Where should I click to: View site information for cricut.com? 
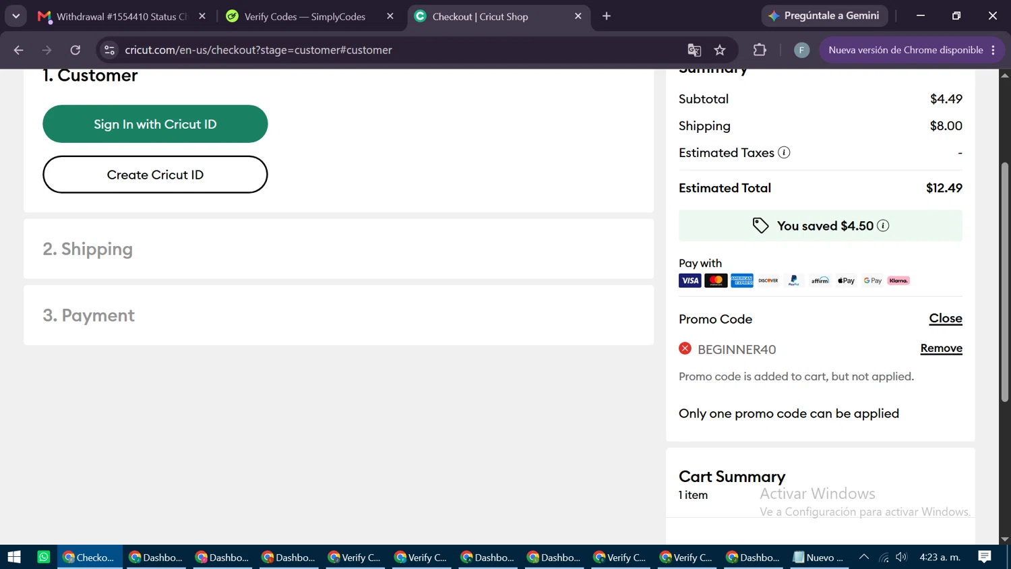pyautogui.click(x=110, y=50)
